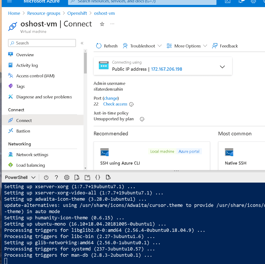Click the Azure portal tag
This screenshot has height=264, width=265.
click(x=189, y=152)
